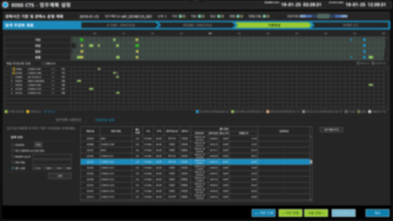The image size is (393, 221).
Task: Click the orange legend square under the grid
Action: click(268, 112)
